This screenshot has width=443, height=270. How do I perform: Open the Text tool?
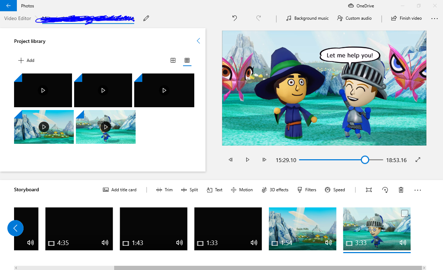pyautogui.click(x=214, y=190)
